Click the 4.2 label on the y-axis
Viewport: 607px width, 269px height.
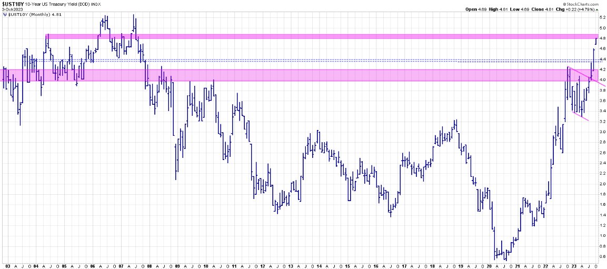pos(602,69)
